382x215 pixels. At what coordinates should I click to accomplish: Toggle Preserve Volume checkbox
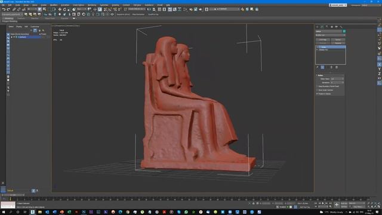317,94
